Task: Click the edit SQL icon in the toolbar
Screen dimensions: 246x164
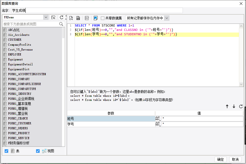Action: [x=87, y=18]
